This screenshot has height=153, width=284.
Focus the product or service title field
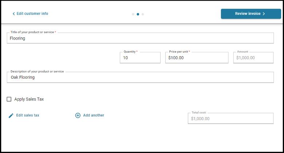tap(140, 38)
